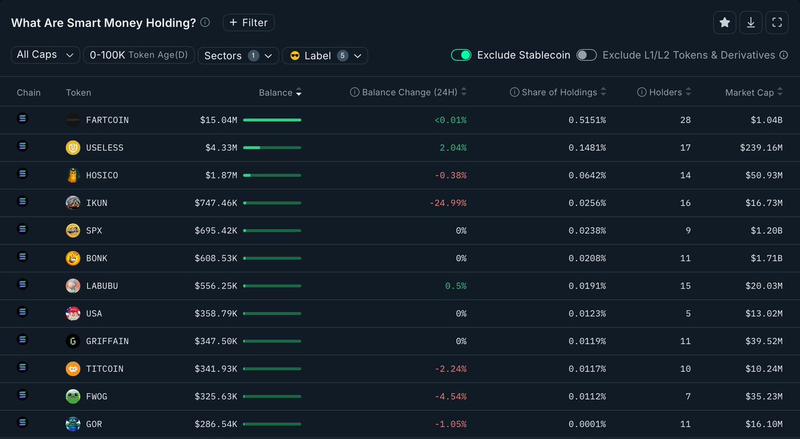Click the IKUN token logo
The width and height of the screenshot is (800, 439).
[73, 203]
